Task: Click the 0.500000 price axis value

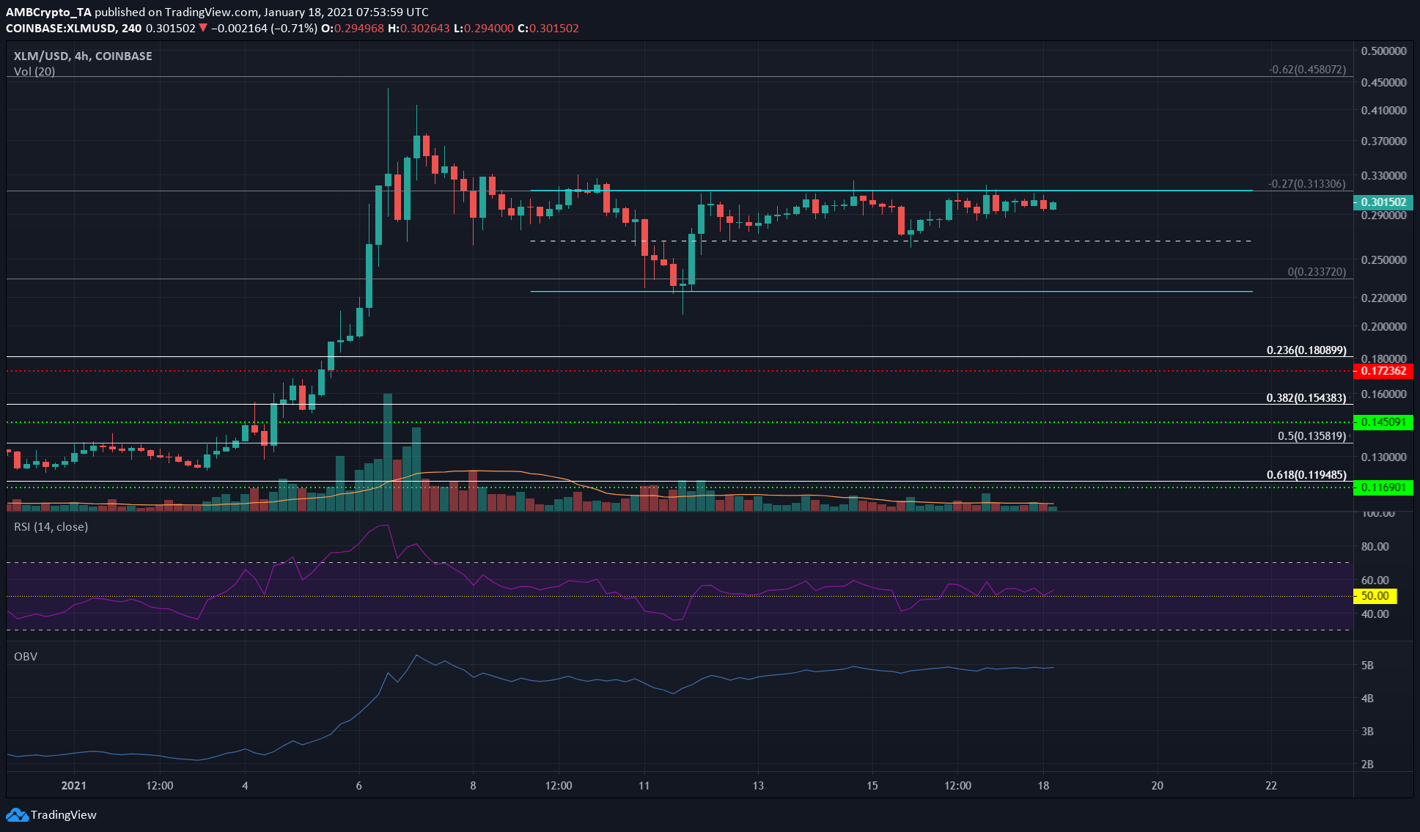Action: [1383, 51]
